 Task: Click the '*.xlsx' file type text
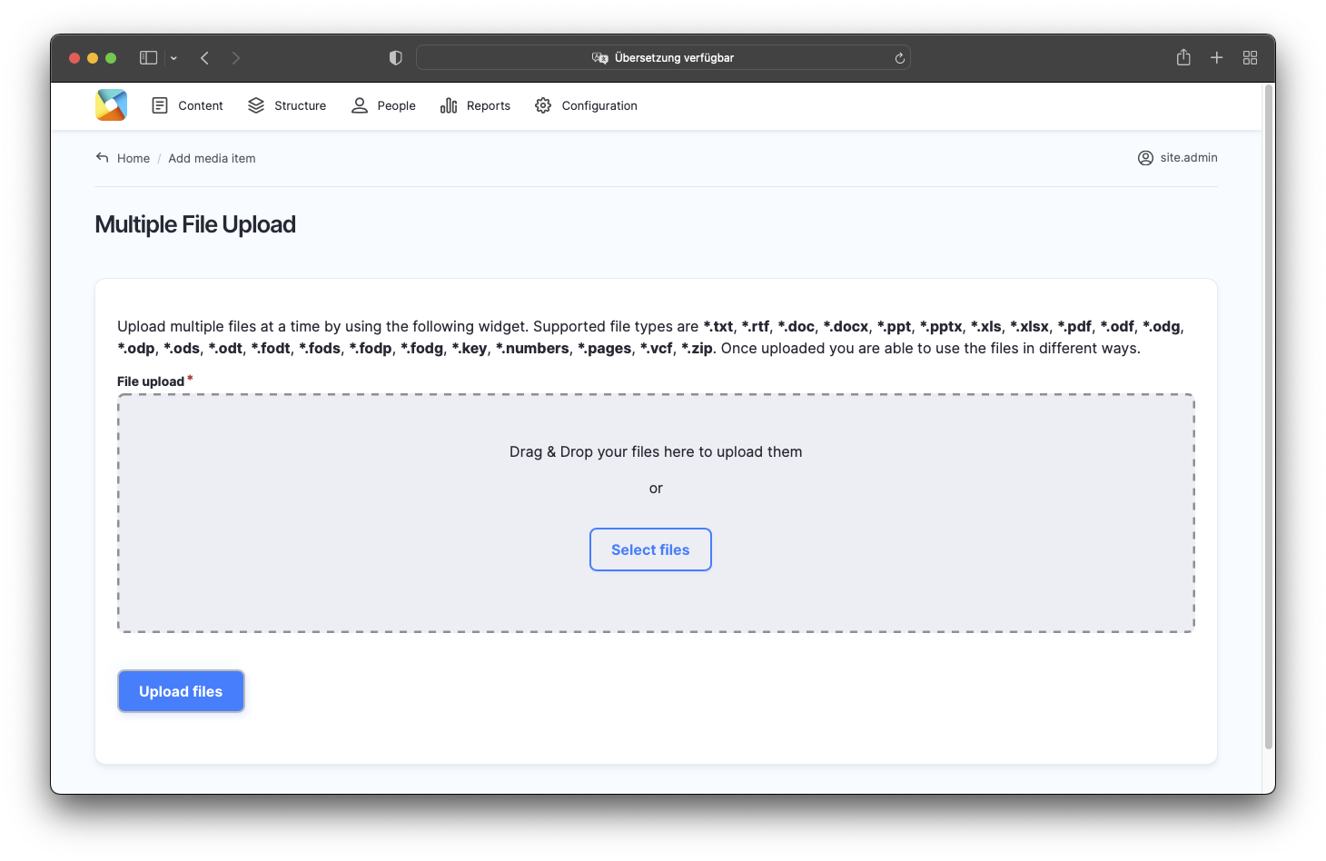coord(1030,326)
